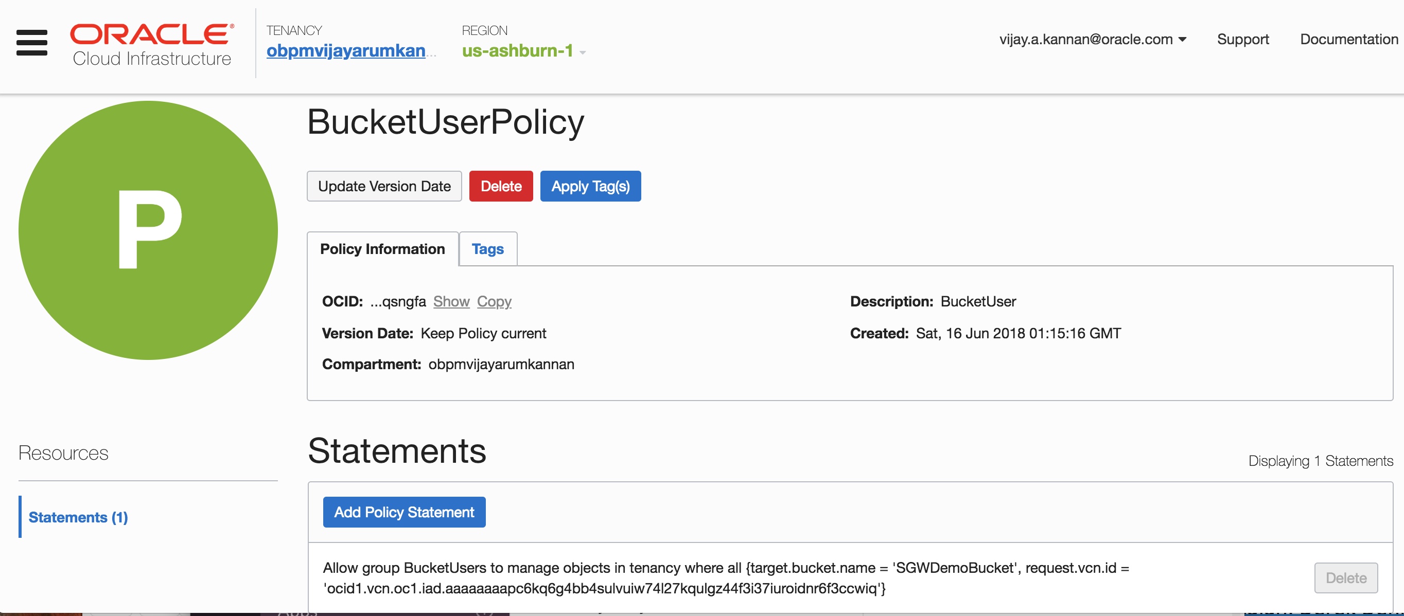Image resolution: width=1404 pixels, height=616 pixels.
Task: Open the Support link
Action: (1243, 39)
